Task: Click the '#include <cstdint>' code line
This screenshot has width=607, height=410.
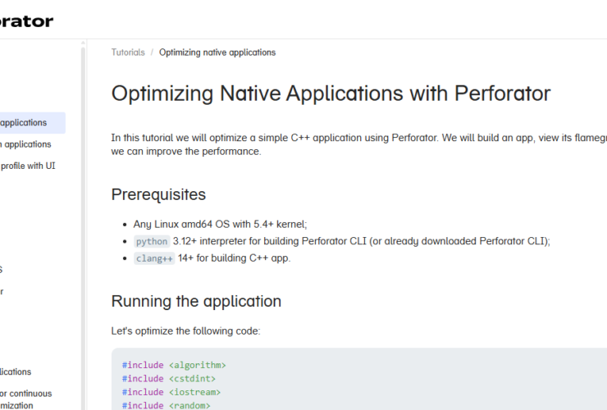Action: pyautogui.click(x=168, y=379)
